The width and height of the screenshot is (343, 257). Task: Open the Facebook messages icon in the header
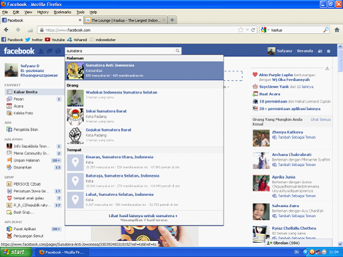pyautogui.click(x=50, y=51)
